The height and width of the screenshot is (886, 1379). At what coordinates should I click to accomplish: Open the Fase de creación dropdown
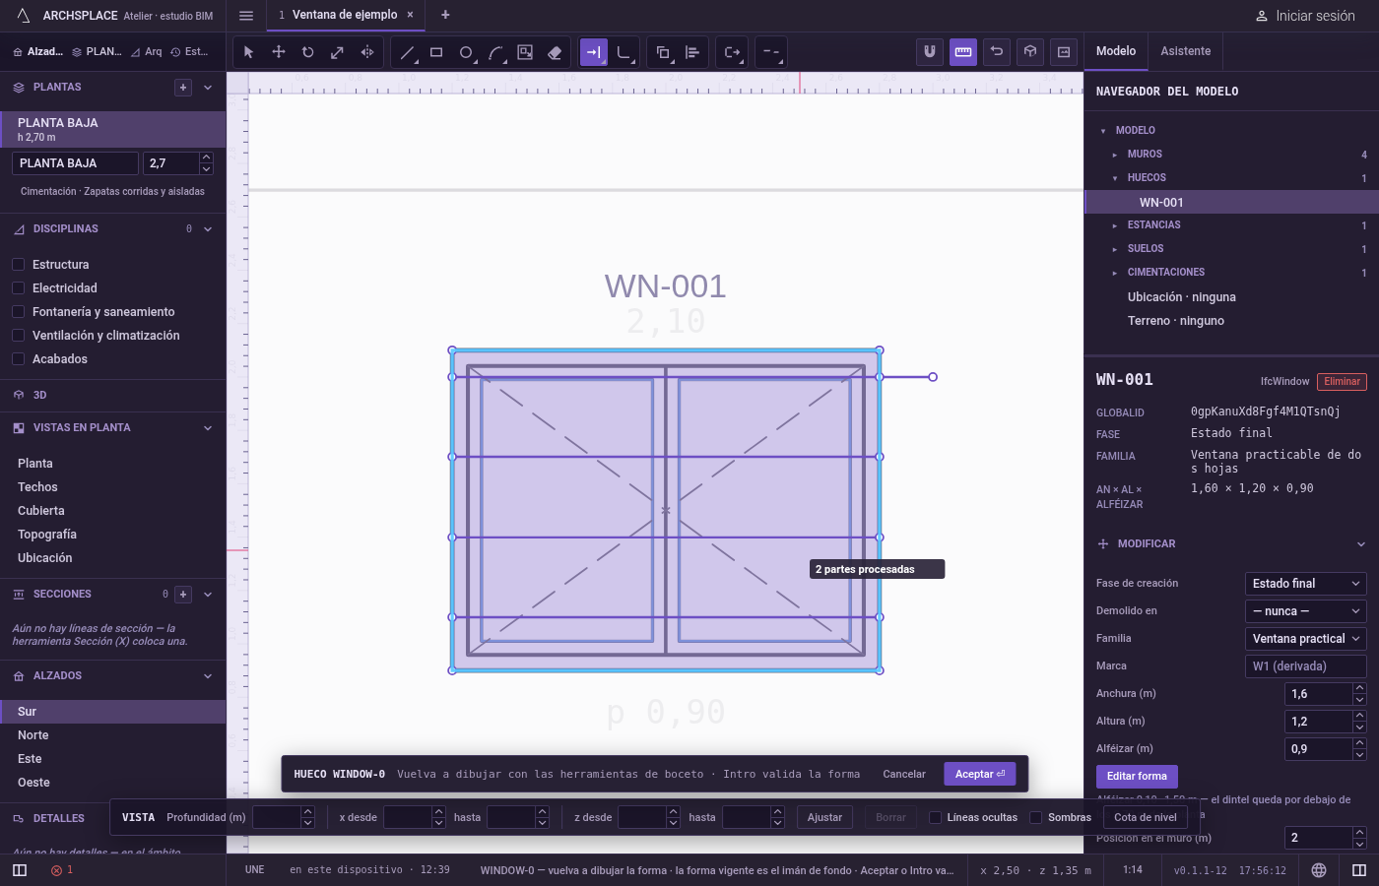tap(1306, 584)
